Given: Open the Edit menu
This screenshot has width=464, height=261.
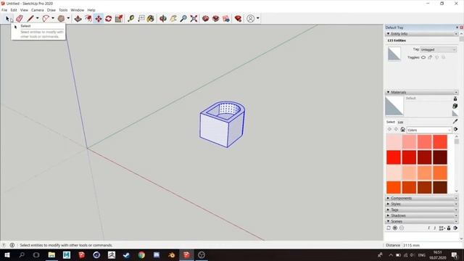Looking at the screenshot, I should [14, 10].
